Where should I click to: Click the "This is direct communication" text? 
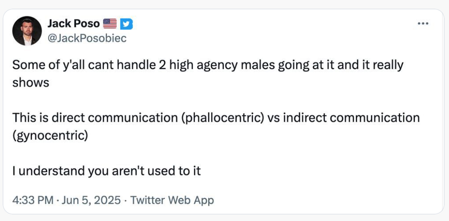point(95,118)
